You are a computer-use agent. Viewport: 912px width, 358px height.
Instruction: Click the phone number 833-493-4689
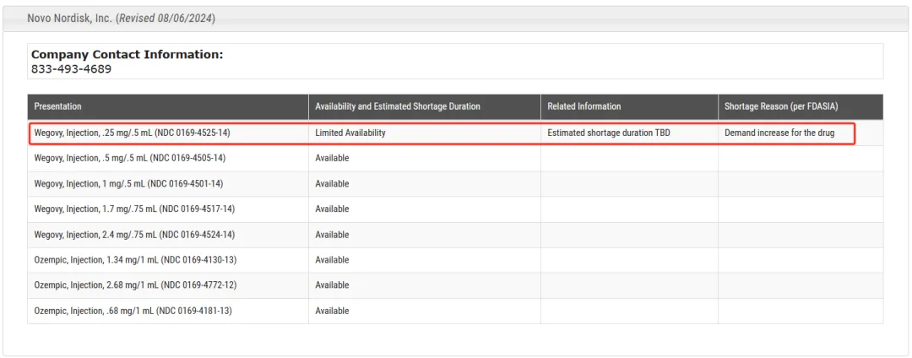click(x=71, y=69)
